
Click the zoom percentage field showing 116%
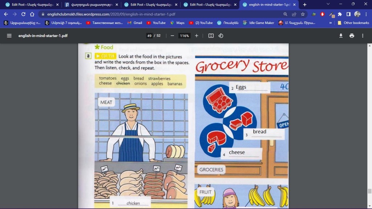(184, 36)
